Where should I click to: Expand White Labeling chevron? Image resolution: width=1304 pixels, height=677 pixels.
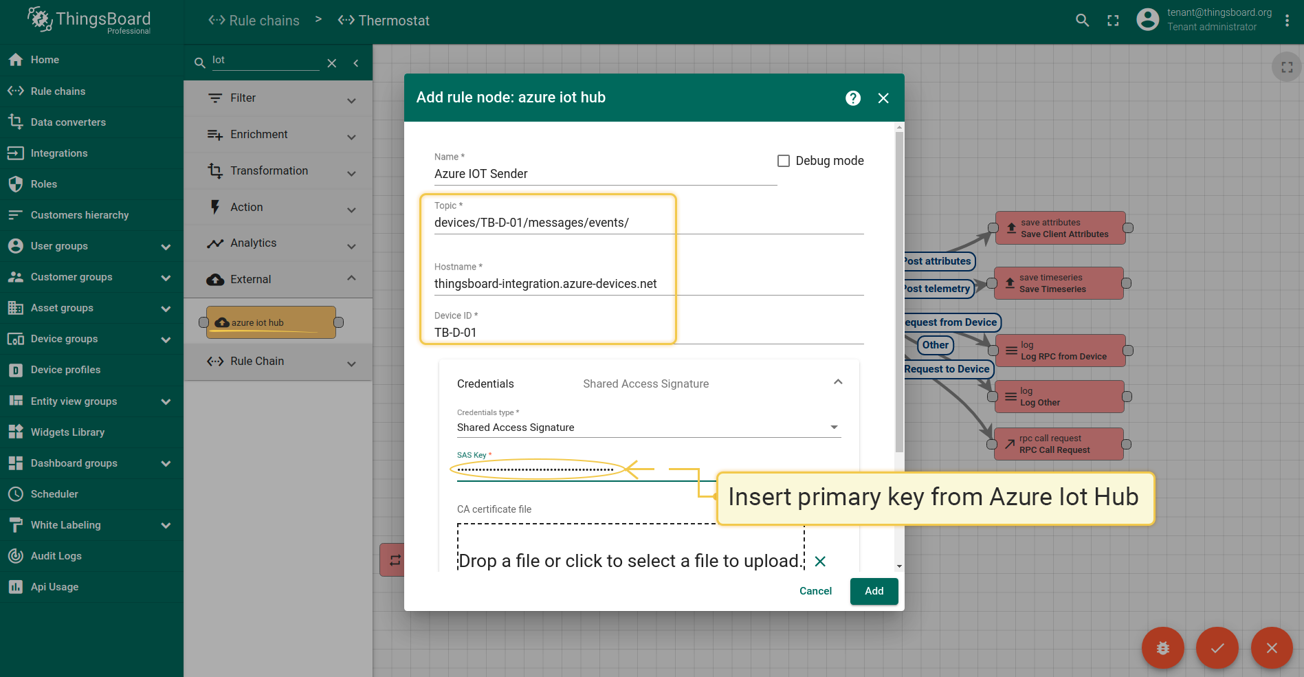pyautogui.click(x=166, y=525)
